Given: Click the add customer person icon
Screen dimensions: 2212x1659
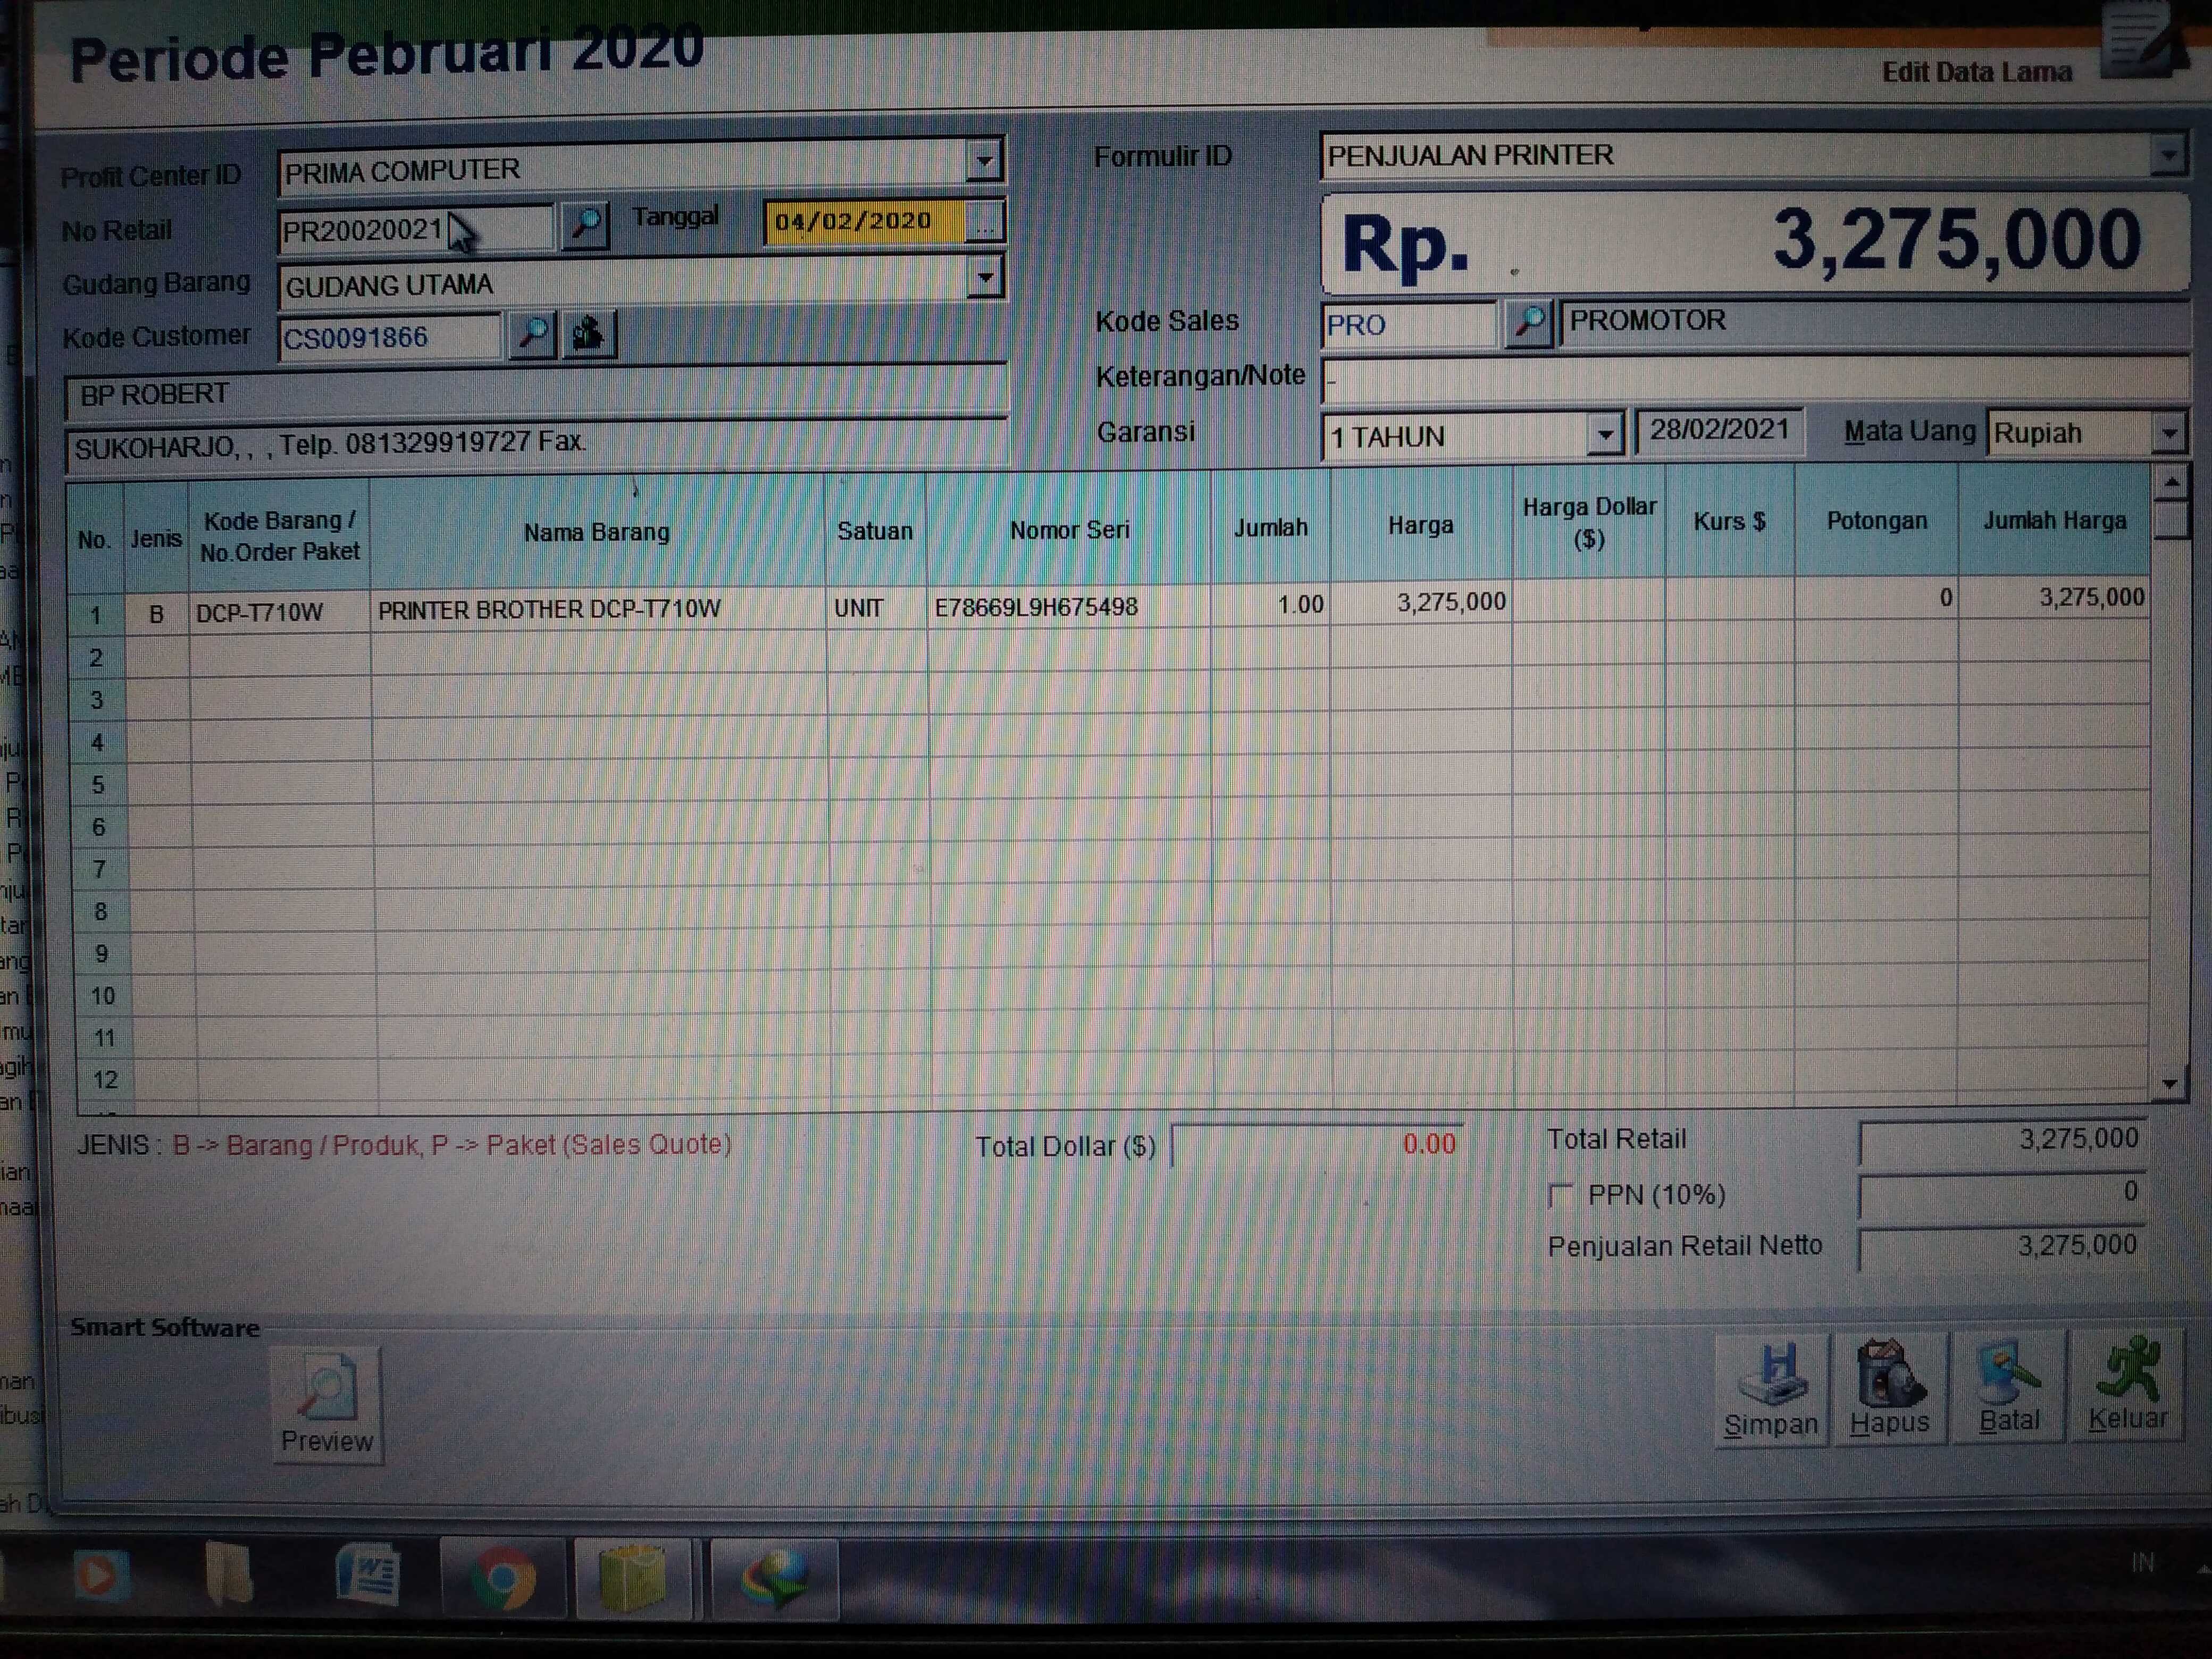Looking at the screenshot, I should [x=589, y=333].
